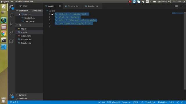The image size is (186, 104).
Task: Change file encoding UTF-8
Action: click(135, 102)
